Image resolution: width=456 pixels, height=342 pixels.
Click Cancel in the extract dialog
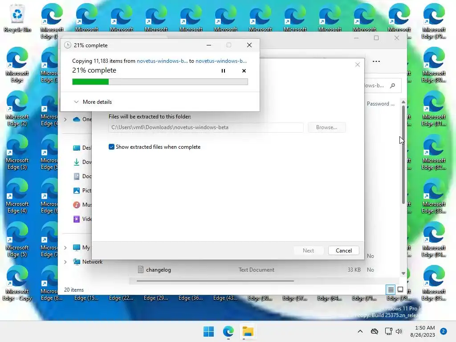pyautogui.click(x=343, y=250)
